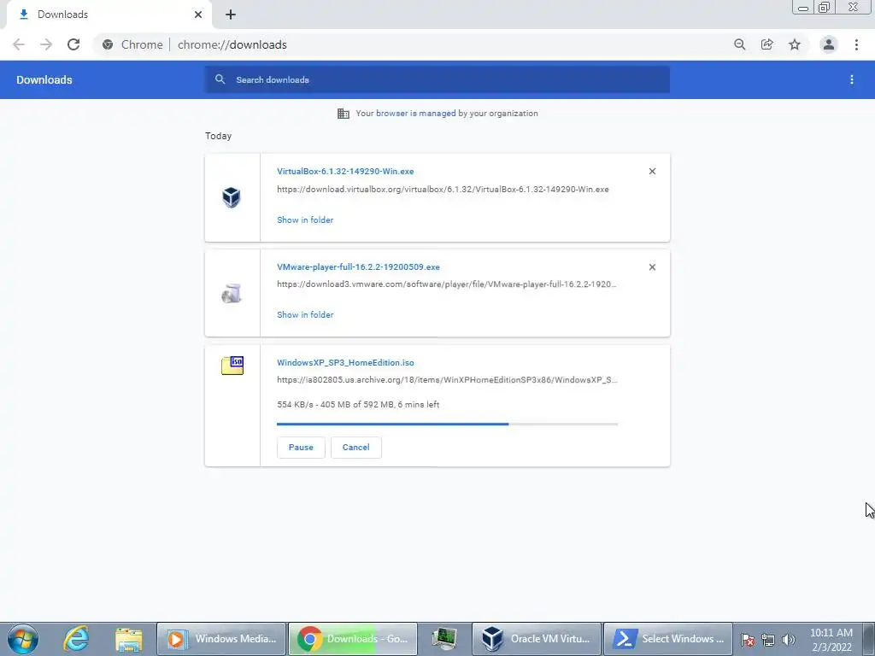875x656 pixels.
Task: Click the VirtualBox cube file icon
Action: point(231,197)
